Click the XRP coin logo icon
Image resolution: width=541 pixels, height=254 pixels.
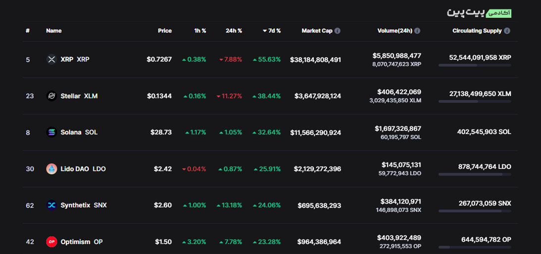(x=51, y=59)
